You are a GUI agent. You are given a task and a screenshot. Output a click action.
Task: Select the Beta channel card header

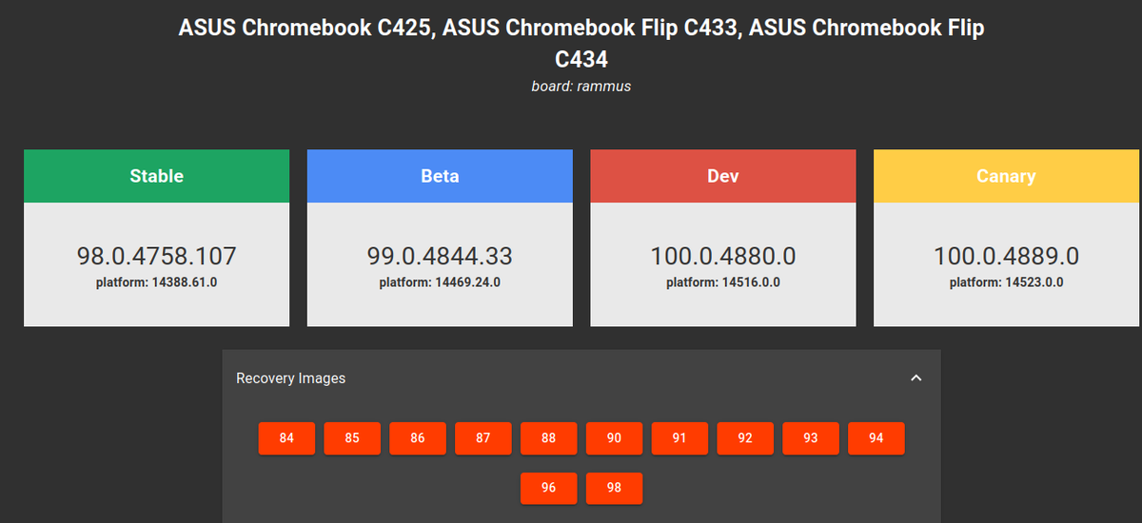click(440, 176)
